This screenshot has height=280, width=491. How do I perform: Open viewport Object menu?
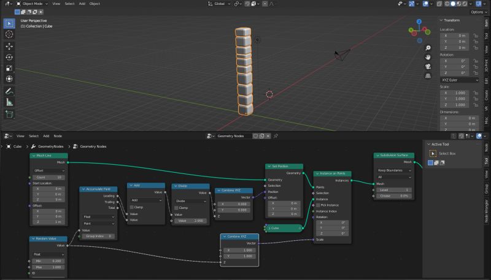95,4
